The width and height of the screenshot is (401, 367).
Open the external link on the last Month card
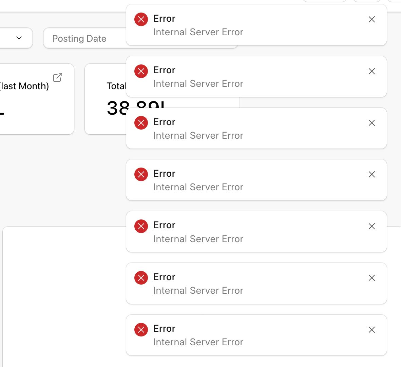57,77
